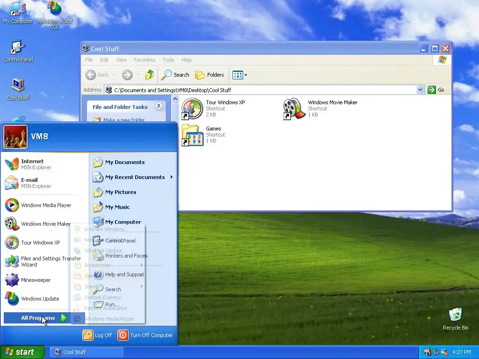
Task: Open Control Panel desktop shortcut
Action: click(18, 51)
